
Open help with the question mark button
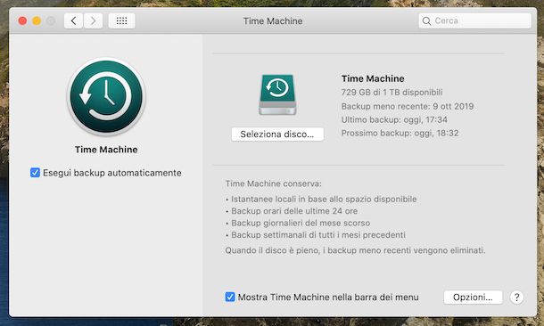coord(516,297)
